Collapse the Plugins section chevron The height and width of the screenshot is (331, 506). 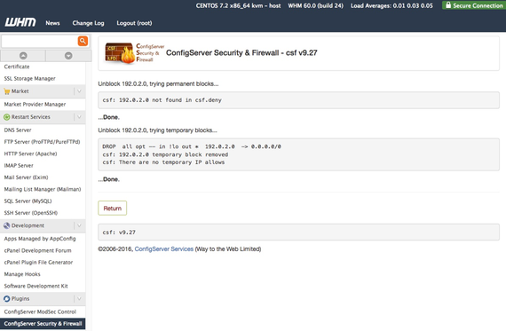[x=79, y=299]
